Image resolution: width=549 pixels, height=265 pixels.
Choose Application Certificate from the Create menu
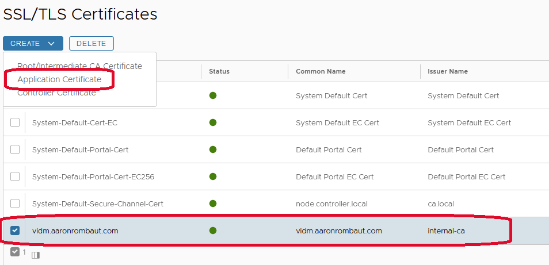click(59, 79)
